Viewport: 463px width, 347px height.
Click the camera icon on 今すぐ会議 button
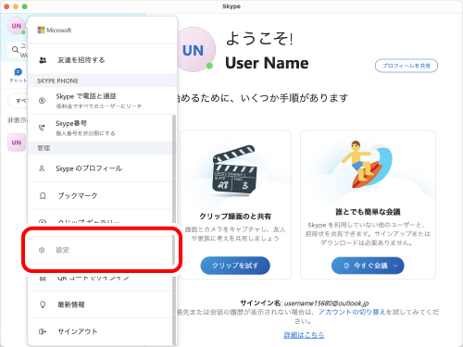point(346,266)
